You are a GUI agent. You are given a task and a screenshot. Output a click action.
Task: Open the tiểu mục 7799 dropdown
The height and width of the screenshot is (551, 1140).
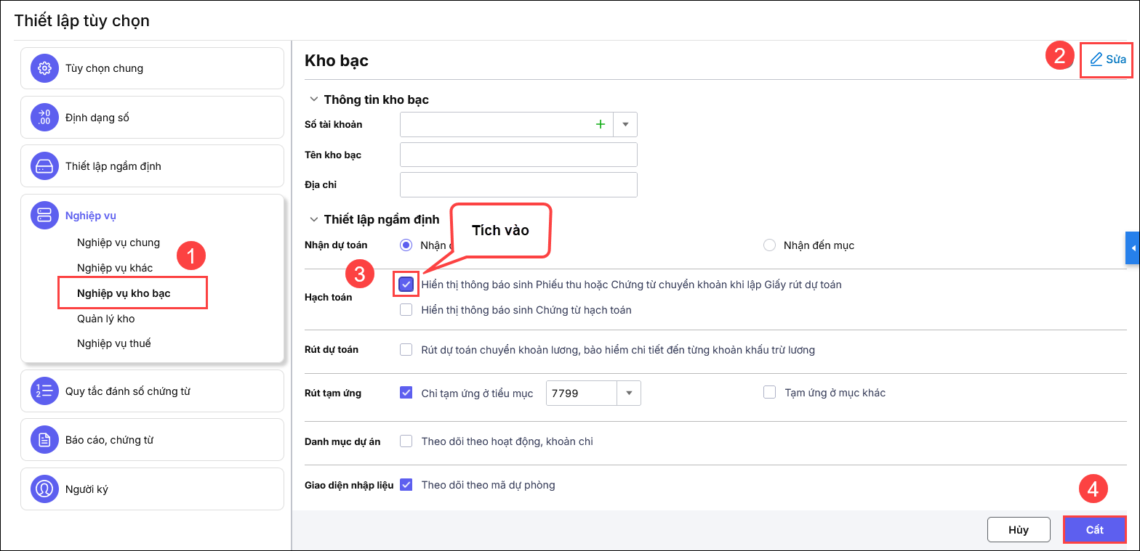(x=629, y=393)
